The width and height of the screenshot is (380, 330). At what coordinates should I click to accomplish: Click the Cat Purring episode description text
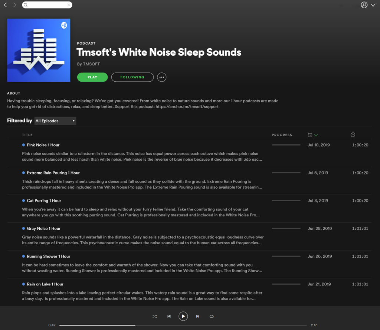141,212
